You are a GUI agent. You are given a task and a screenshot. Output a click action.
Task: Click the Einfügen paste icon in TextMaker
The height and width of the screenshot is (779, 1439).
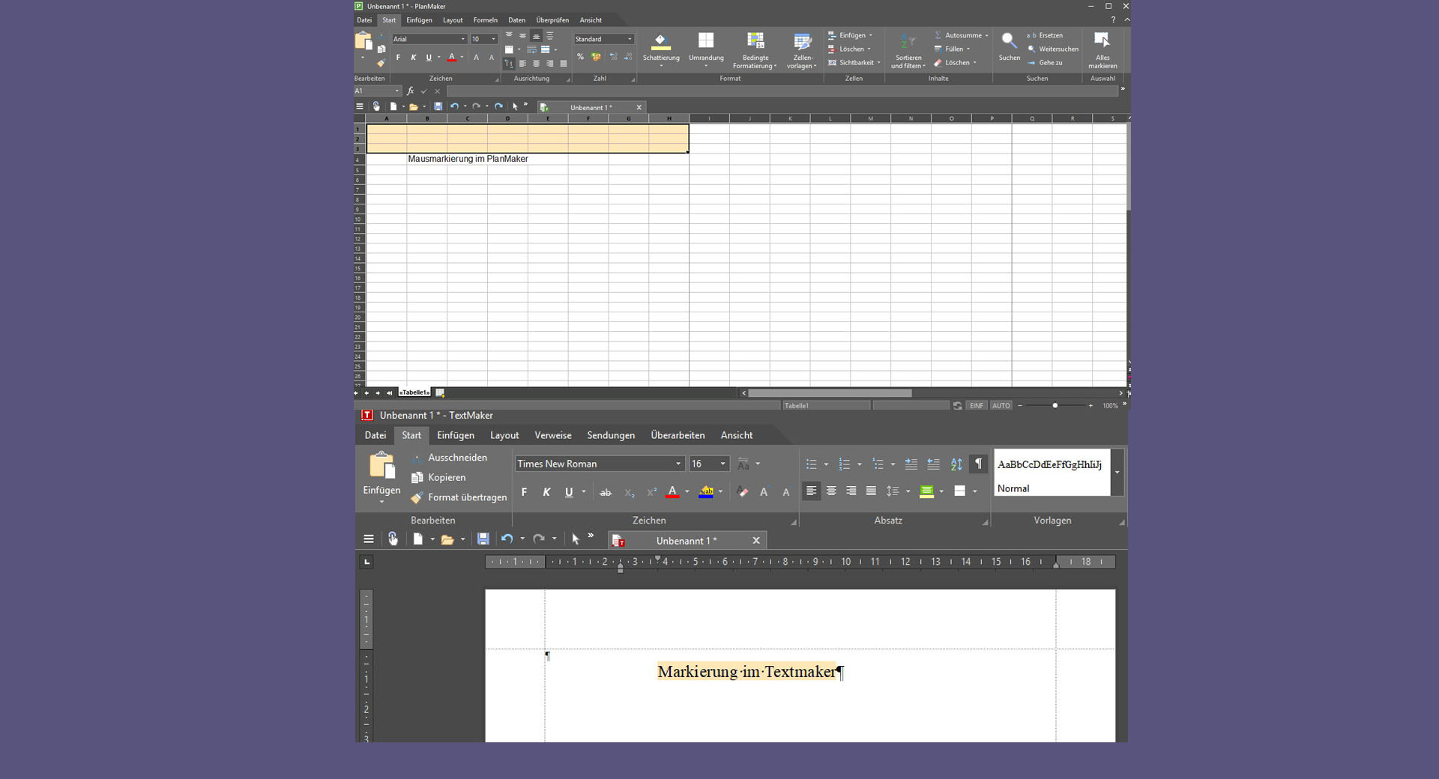coord(381,465)
